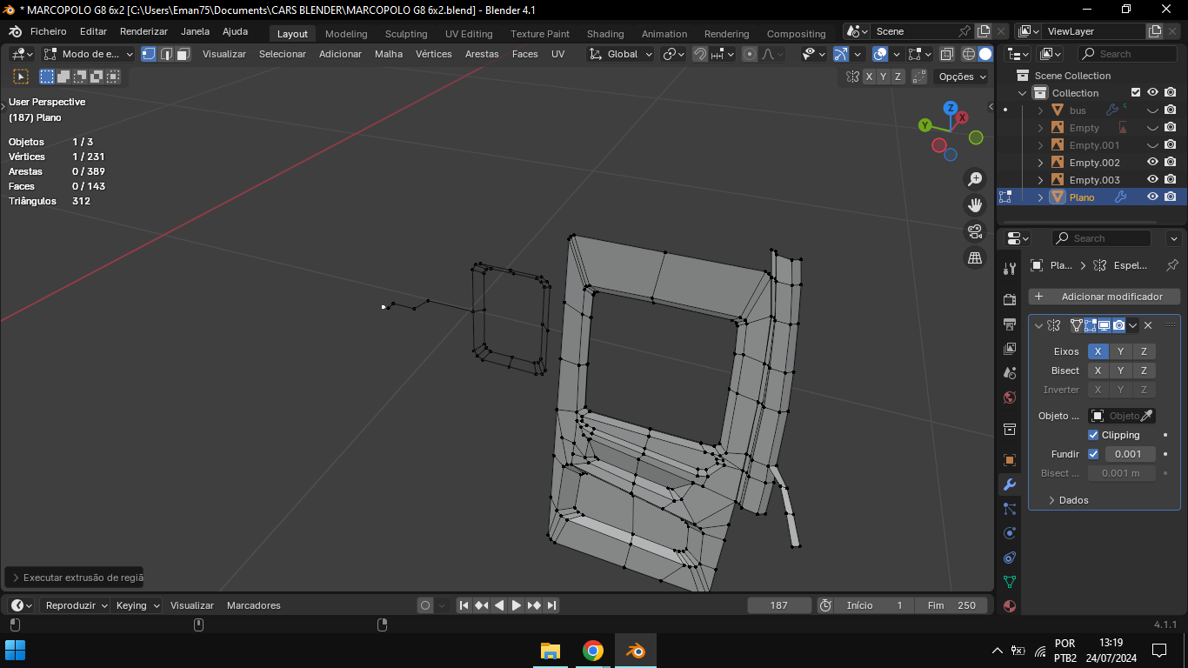The image size is (1188, 668).
Task: Open the Opções dropdown
Action: [962, 77]
